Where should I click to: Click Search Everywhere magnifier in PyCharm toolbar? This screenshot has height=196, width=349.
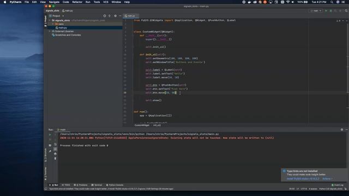tap(346, 11)
